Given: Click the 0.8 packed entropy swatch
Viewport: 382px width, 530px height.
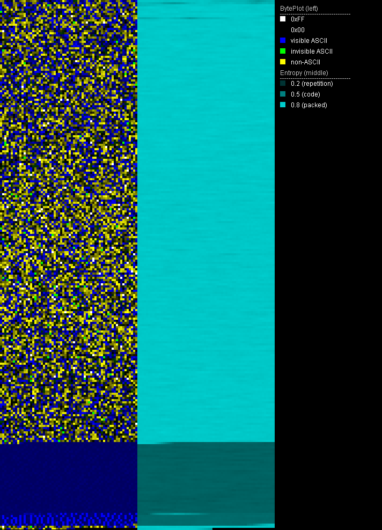Looking at the screenshot, I should [x=283, y=105].
